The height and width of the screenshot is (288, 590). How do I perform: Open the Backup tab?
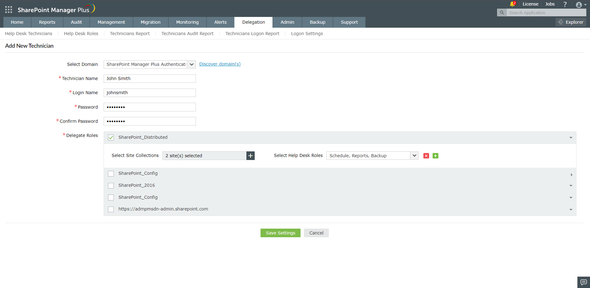(317, 22)
